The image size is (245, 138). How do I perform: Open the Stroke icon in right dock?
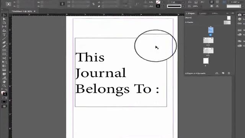tap(240, 30)
